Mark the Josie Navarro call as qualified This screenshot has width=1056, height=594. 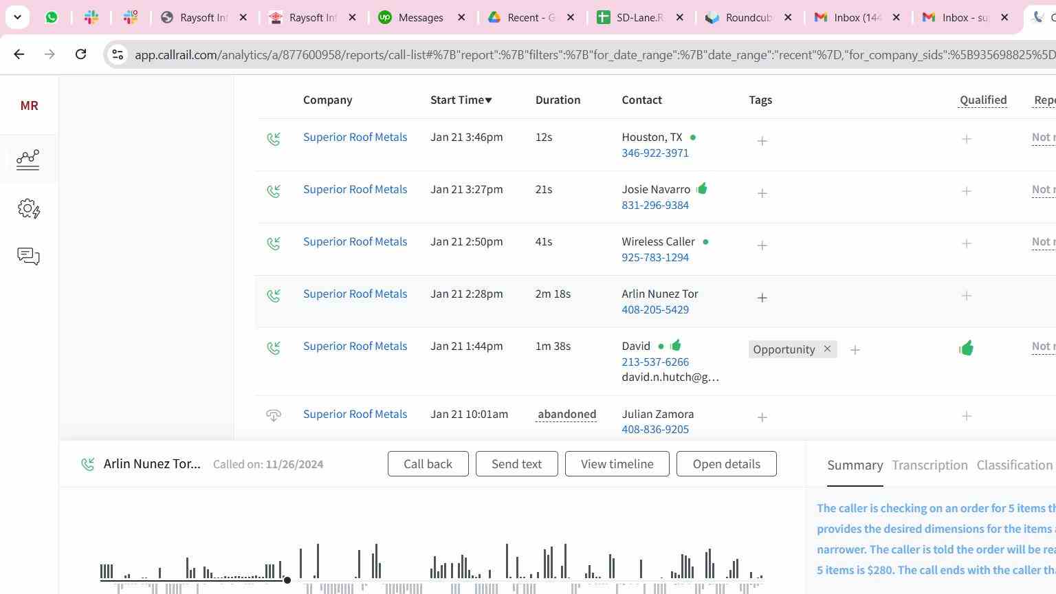point(966,191)
